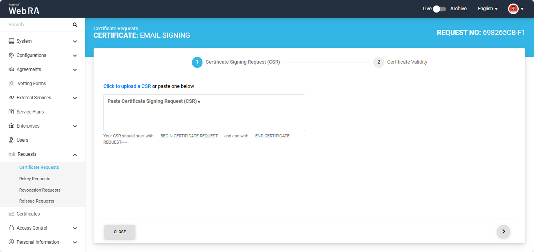Click the 'Click to upload a CSR' link
534x252 pixels.
(x=127, y=86)
